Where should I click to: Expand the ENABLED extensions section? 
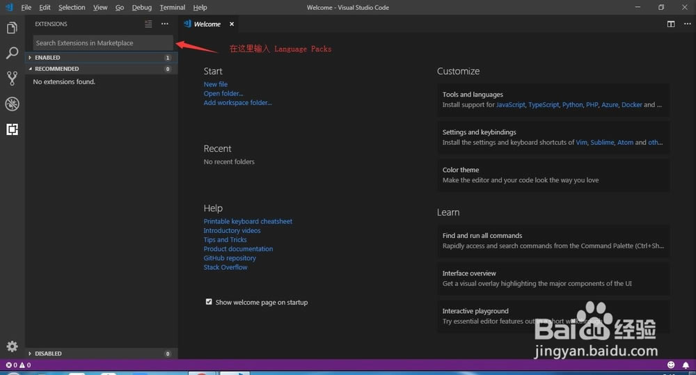tap(101, 58)
